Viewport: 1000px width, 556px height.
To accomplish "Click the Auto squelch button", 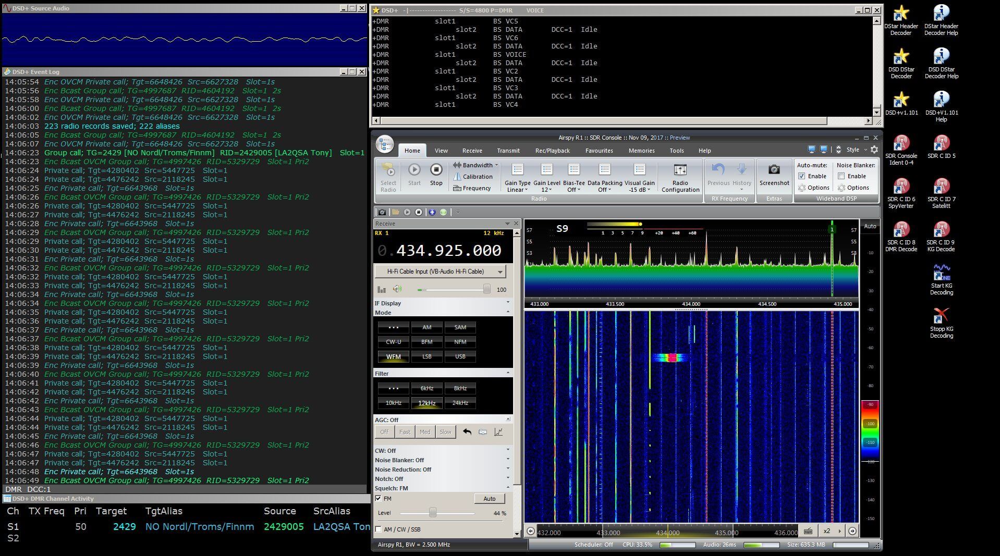I will [489, 499].
